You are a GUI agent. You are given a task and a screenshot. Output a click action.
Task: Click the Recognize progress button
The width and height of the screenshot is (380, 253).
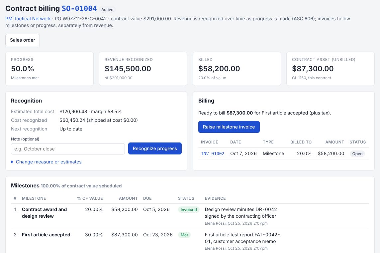[155, 148]
